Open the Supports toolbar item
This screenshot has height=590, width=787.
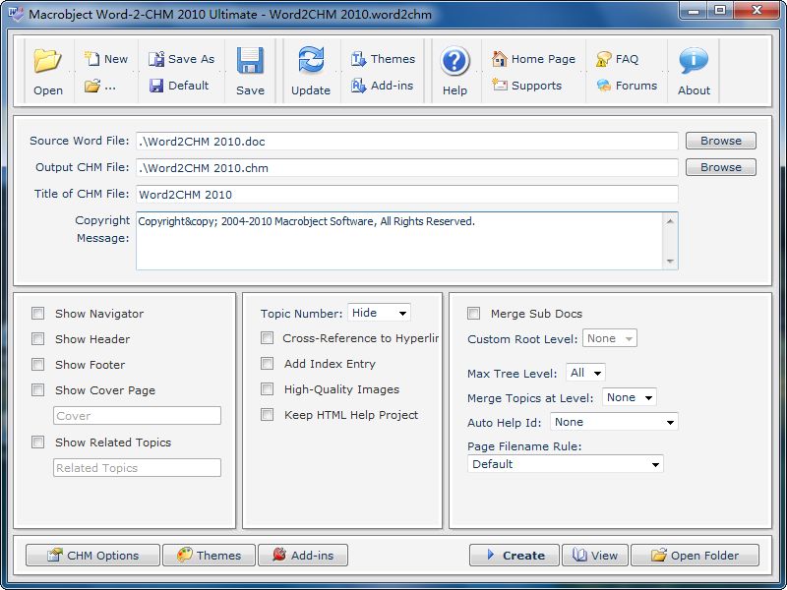pos(526,86)
